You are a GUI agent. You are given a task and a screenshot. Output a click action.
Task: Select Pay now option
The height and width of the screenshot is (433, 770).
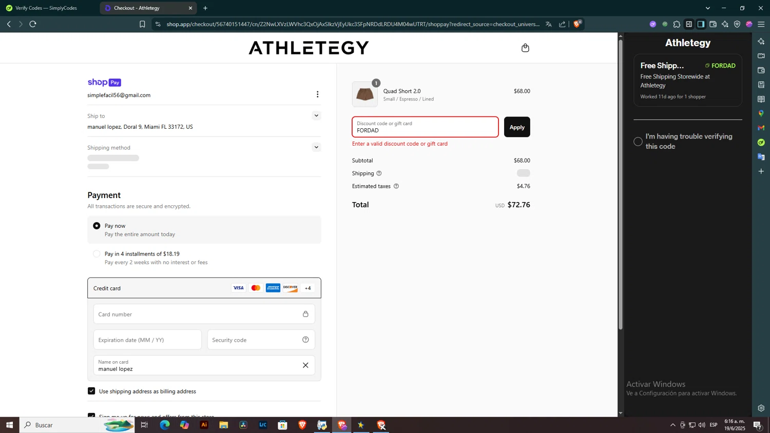97,226
